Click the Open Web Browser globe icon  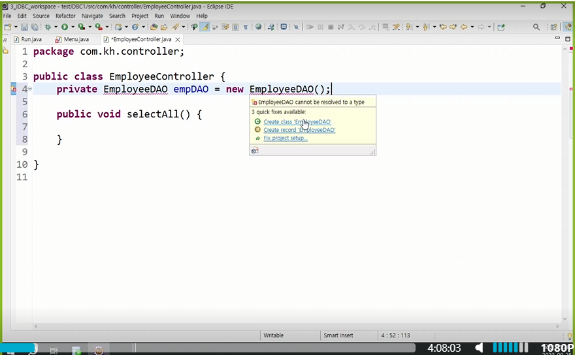(x=259, y=27)
